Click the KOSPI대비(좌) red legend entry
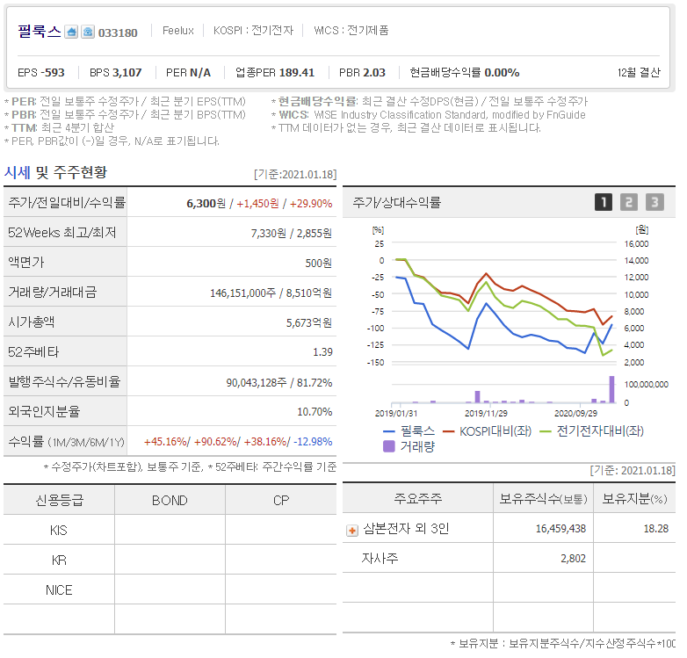This screenshot has height=658, width=687. 487,431
